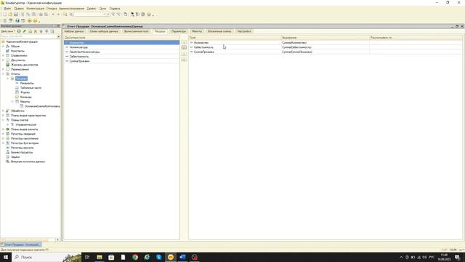Switch to the Настройки tab
Viewport: 465px width, 262px height.
click(244, 31)
